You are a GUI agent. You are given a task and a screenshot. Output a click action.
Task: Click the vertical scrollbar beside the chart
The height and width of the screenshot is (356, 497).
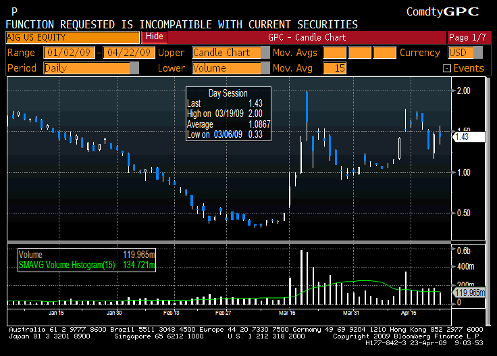[488, 201]
